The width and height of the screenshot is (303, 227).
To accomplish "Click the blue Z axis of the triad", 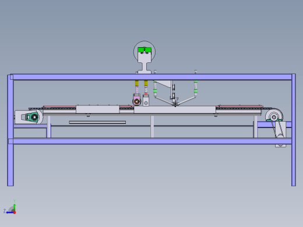I will 10,212.
